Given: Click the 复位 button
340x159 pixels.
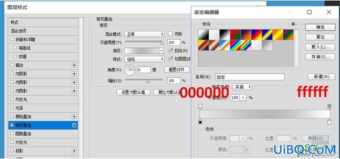Looking at the screenshot, I should (320, 37).
